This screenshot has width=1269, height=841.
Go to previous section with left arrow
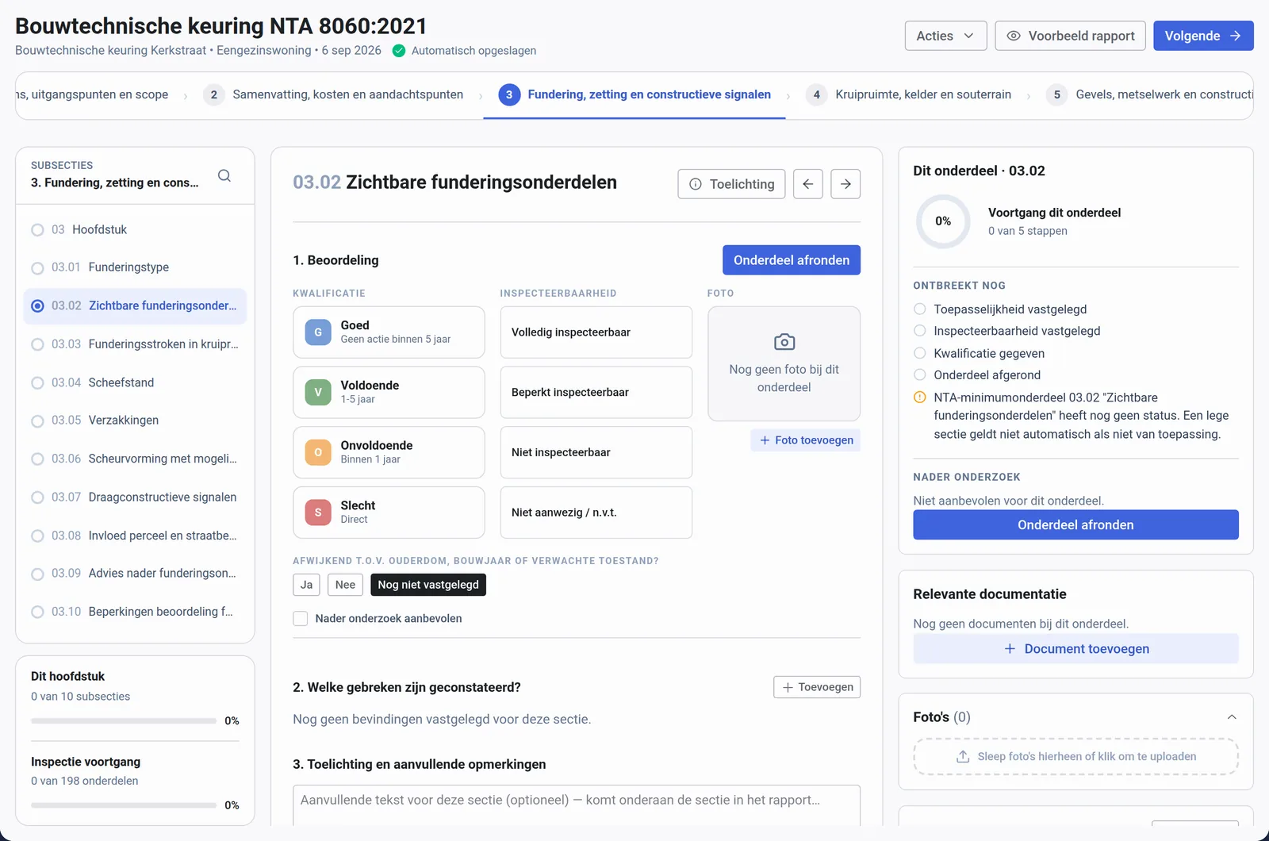(808, 184)
